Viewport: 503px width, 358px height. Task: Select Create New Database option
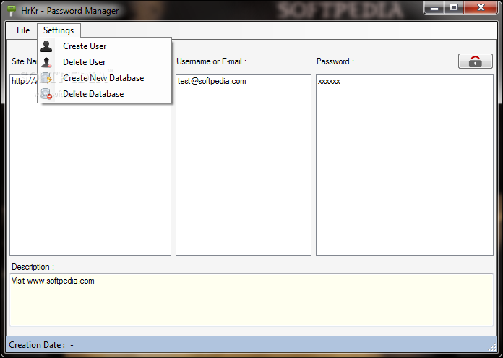click(x=104, y=78)
